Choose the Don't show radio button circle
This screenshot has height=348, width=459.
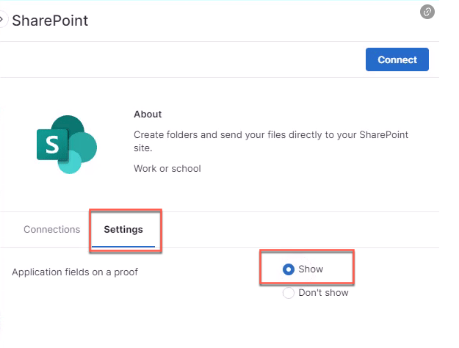pyautogui.click(x=288, y=293)
